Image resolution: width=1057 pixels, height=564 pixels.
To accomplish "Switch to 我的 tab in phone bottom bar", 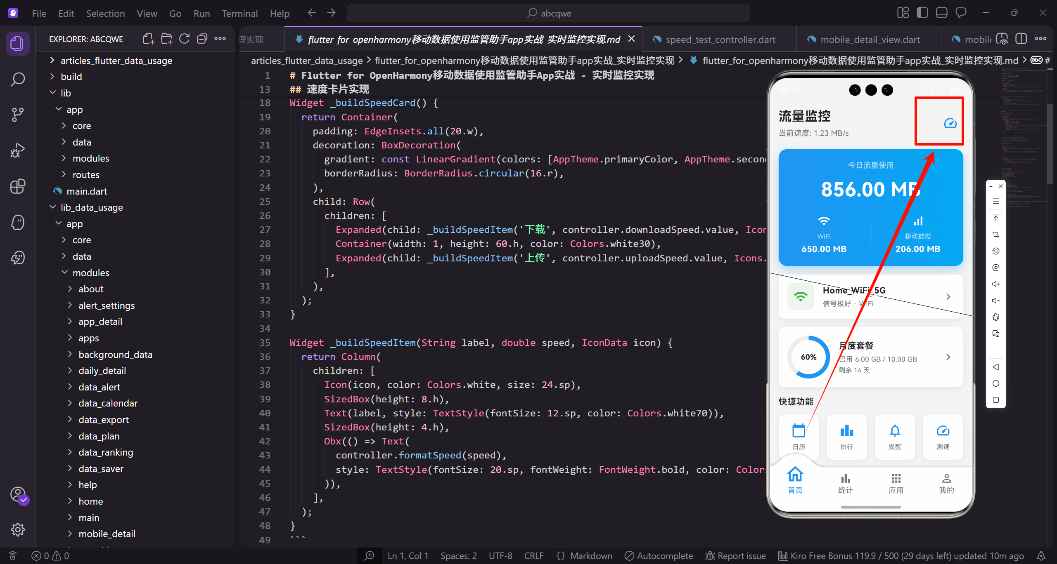I will pos(946,483).
